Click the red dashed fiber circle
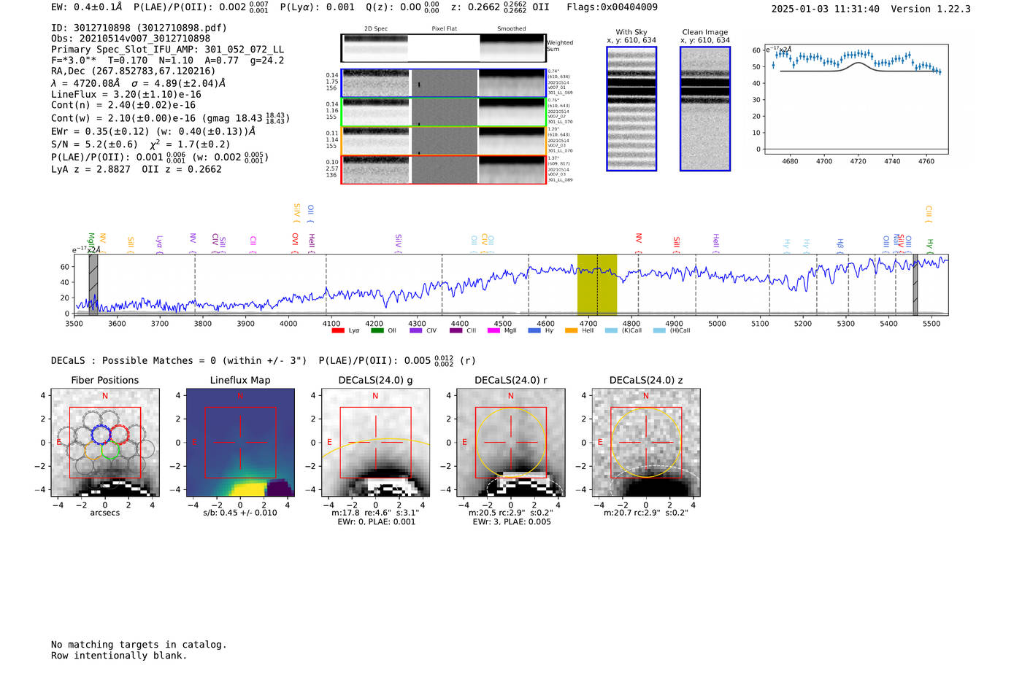 pyautogui.click(x=120, y=434)
